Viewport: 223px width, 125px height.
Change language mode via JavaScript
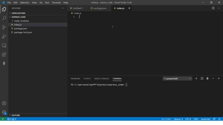click(x=206, y=119)
